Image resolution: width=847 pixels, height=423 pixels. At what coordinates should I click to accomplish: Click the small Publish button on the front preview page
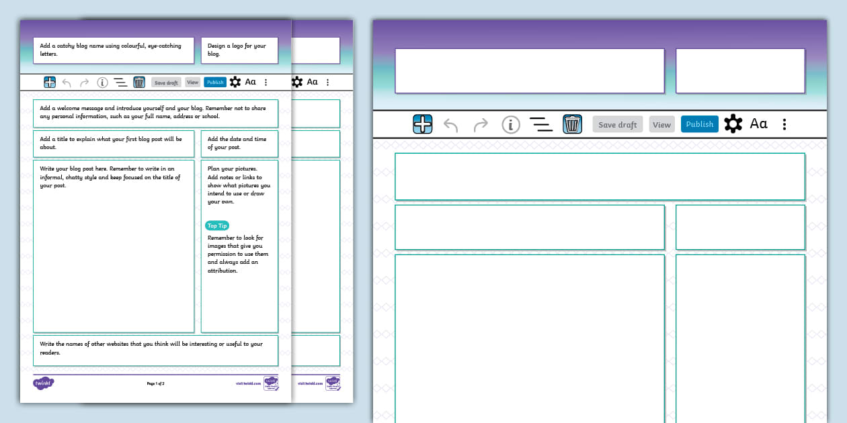point(215,83)
